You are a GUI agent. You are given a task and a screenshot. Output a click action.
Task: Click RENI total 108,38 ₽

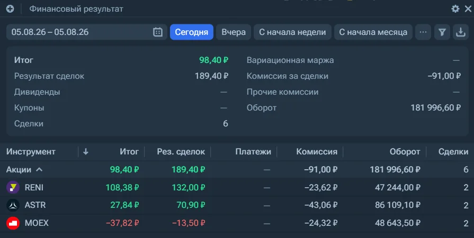[122, 188]
